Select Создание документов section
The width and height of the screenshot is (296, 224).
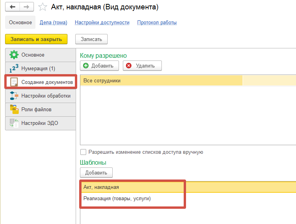pyautogui.click(x=41, y=82)
